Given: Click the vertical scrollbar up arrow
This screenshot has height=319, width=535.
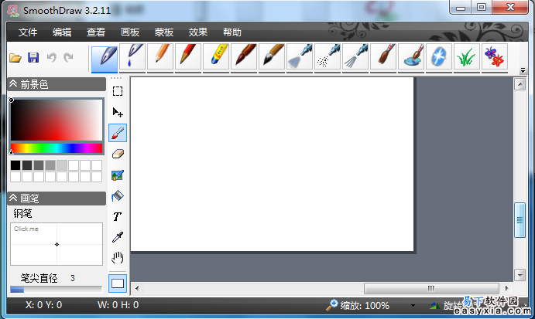Looking at the screenshot, I should (x=520, y=84).
